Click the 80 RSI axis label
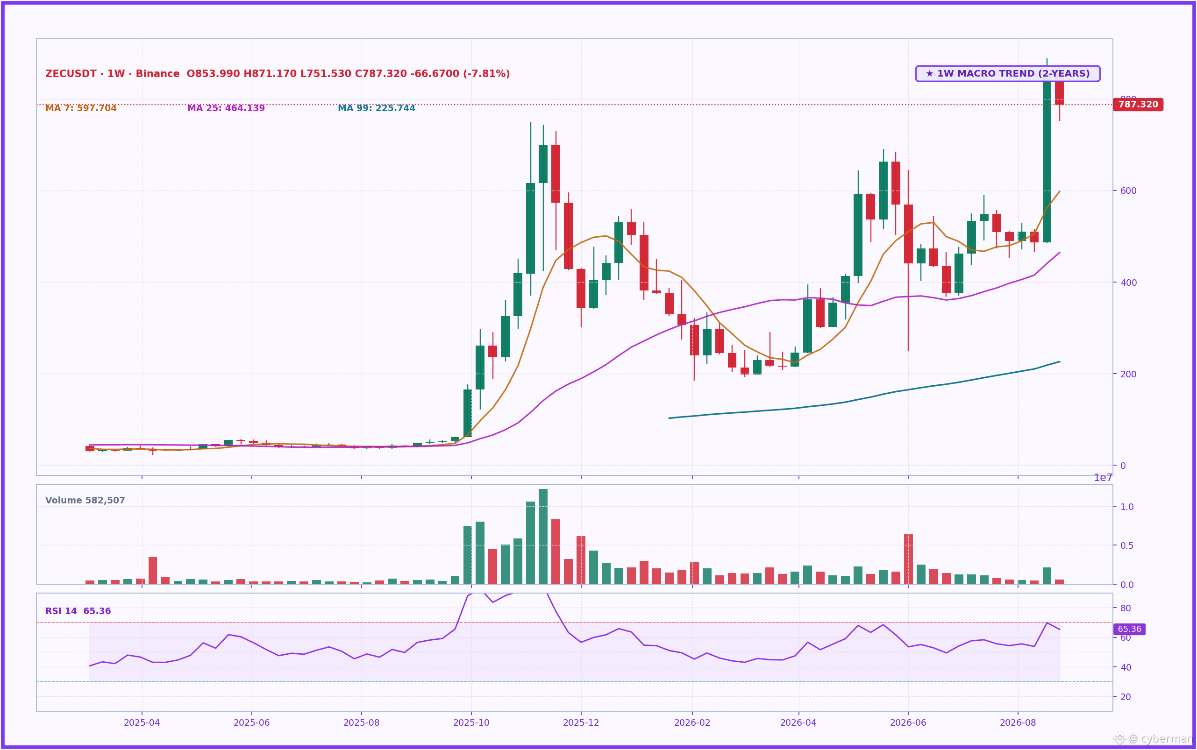 pos(1126,608)
